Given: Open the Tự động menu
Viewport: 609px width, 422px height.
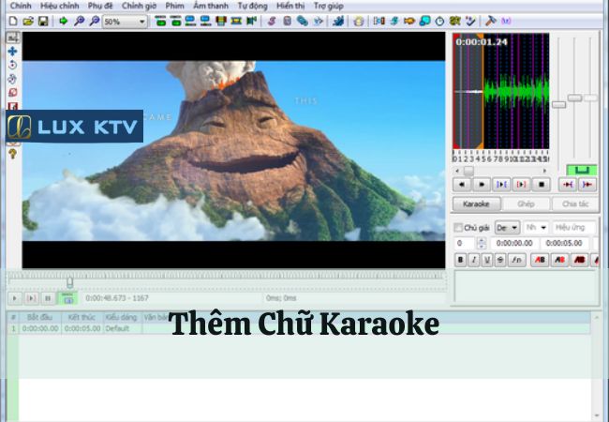Looking at the screenshot, I should coord(252,6).
